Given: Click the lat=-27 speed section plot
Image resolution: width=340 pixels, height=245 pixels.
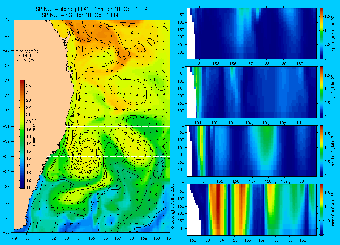Looking at the screenshot, I should (252, 33).
